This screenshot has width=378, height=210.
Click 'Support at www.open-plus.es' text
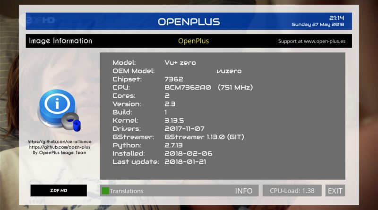[312, 41]
